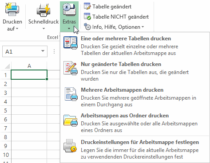Open the Info, Hilfe, Optionen dropdown arrow
The width and height of the screenshot is (210, 163).
click(143, 27)
